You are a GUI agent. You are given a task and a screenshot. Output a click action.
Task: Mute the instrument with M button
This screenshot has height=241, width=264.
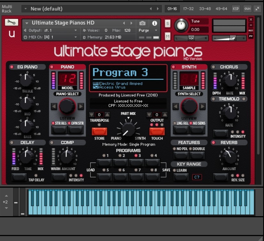pos(168,36)
